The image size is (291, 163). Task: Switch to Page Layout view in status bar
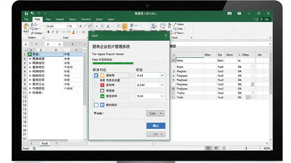tap(216, 148)
